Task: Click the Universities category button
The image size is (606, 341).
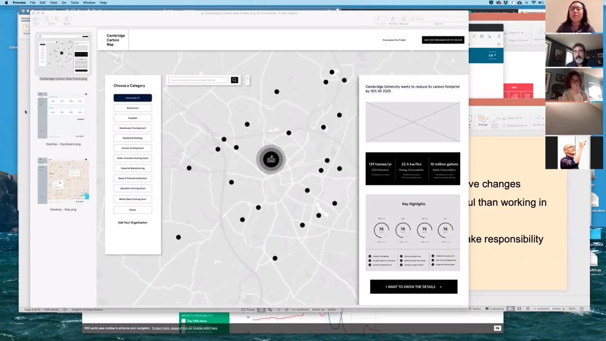Action: coord(133,98)
